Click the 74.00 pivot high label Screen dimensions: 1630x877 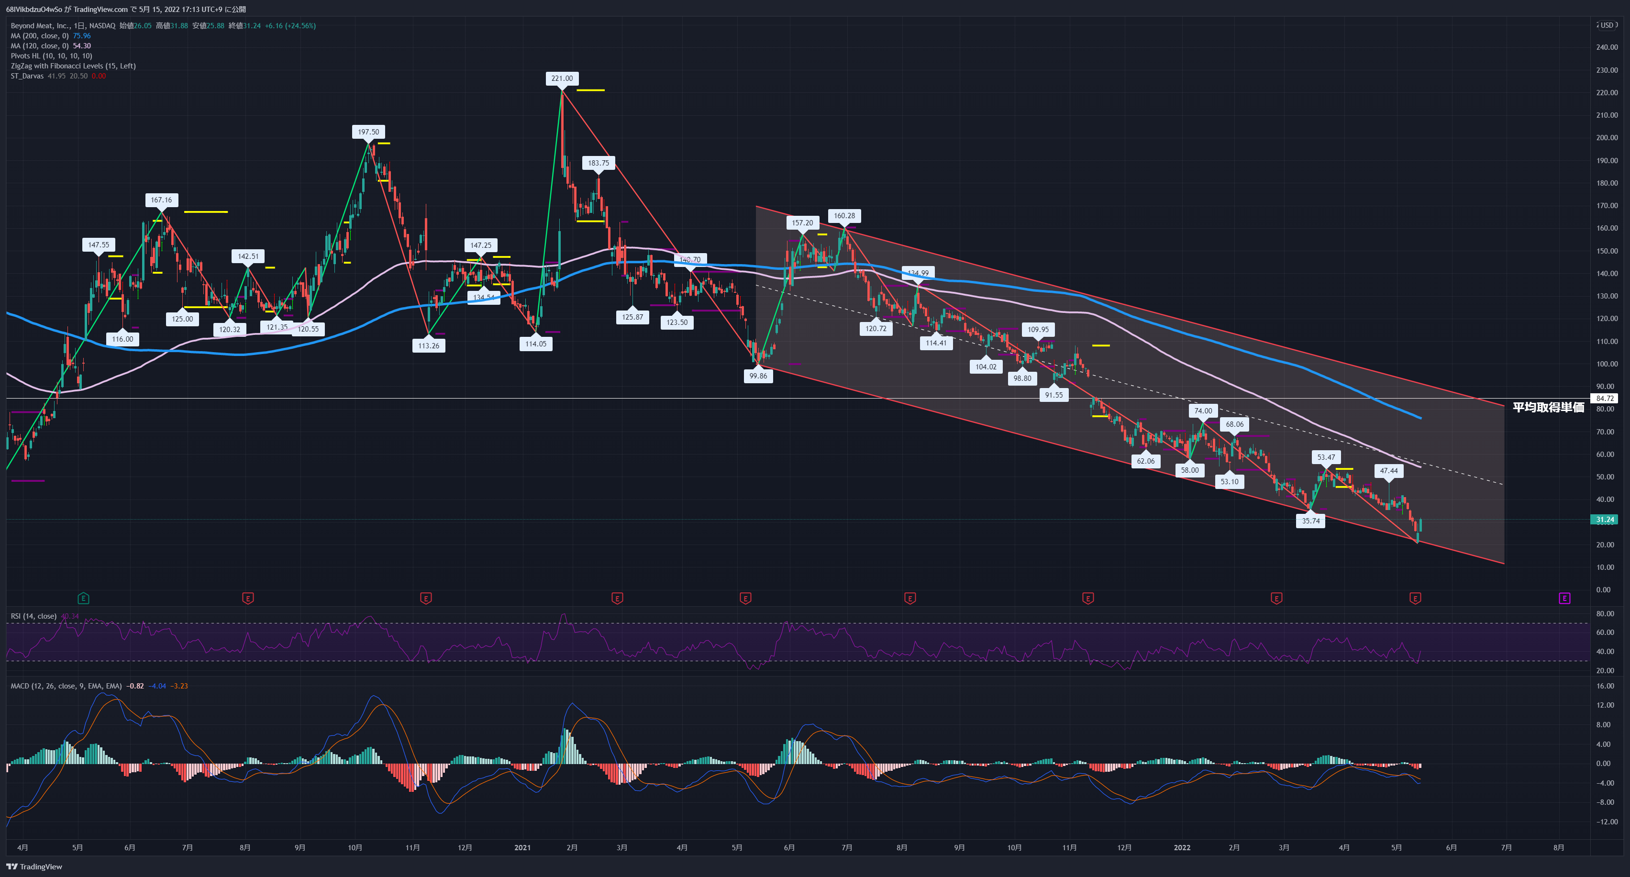1203,411
